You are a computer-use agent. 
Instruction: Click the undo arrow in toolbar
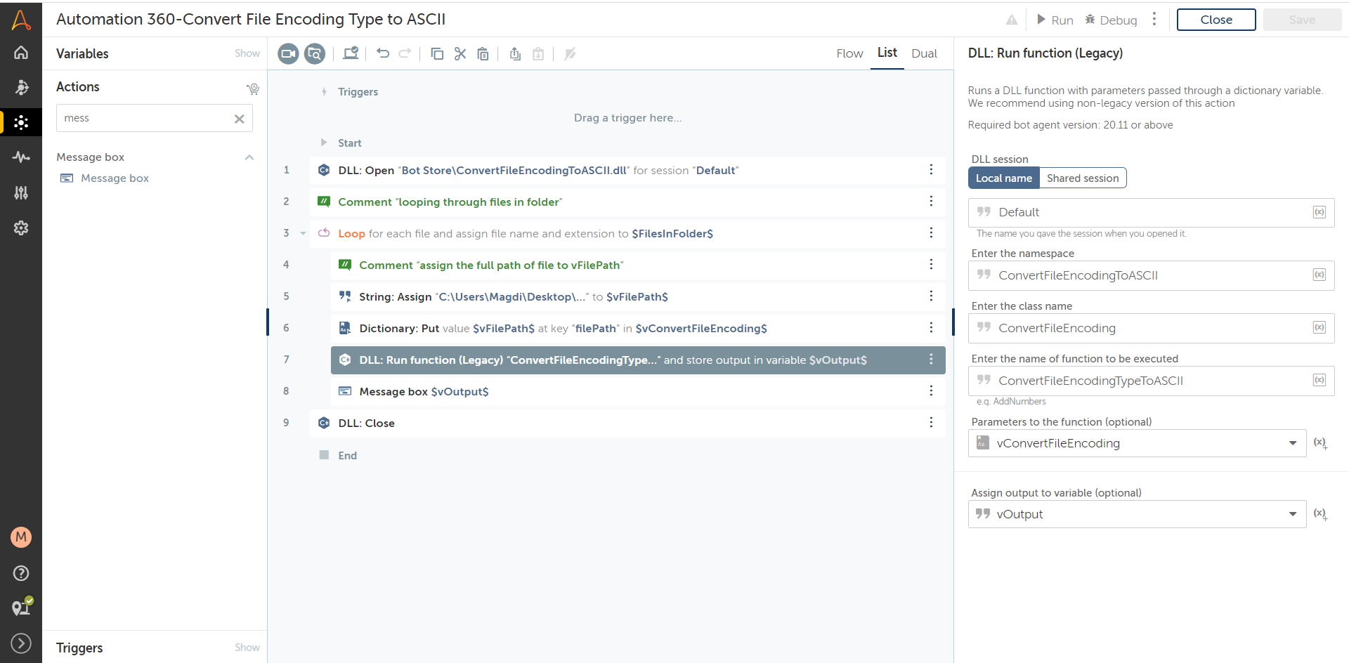coord(383,53)
